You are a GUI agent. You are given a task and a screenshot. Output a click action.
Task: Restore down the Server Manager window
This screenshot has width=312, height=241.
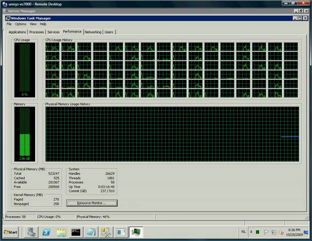coord(301,11)
